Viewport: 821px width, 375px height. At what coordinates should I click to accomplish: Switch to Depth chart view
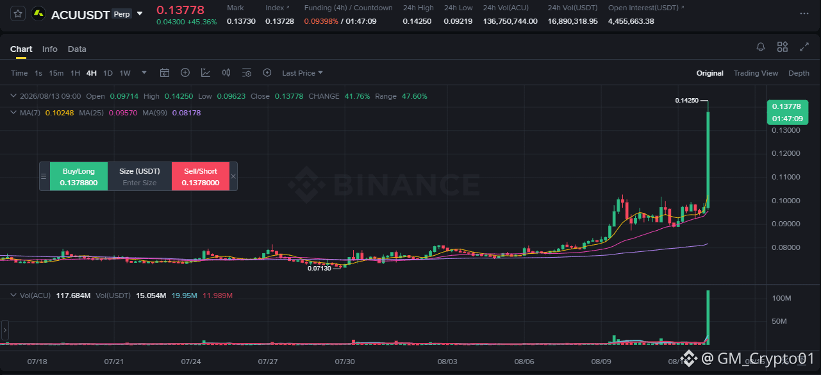coord(799,73)
